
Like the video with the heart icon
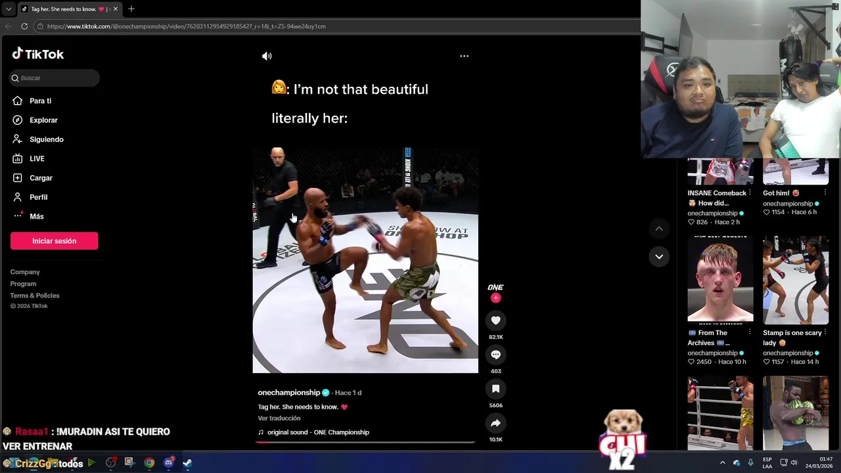[x=495, y=321]
